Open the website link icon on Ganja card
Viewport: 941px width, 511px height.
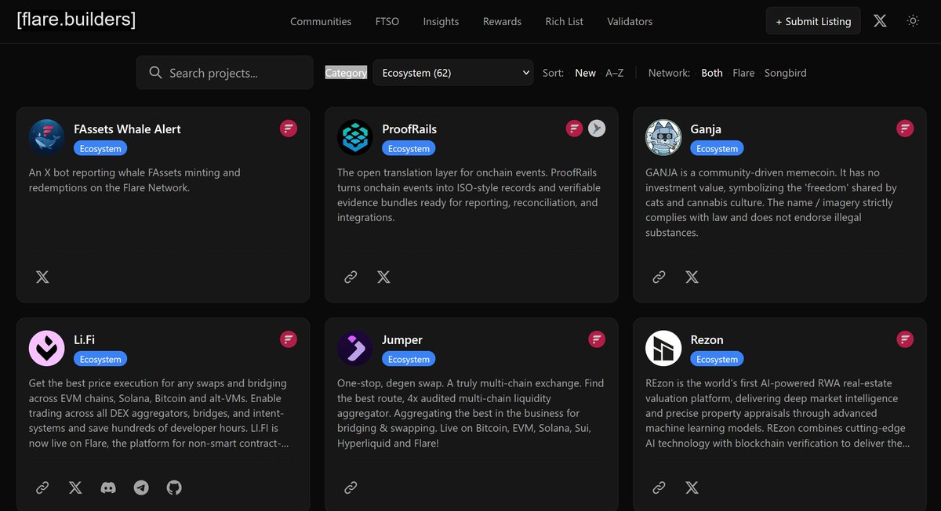[659, 277]
